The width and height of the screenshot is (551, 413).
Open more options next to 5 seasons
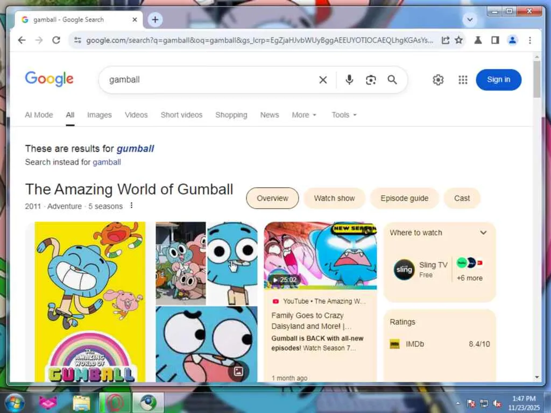tap(131, 205)
